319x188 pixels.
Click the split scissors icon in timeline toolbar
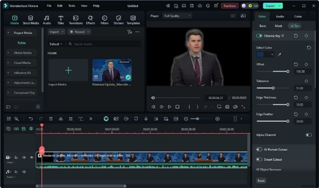coord(61,119)
